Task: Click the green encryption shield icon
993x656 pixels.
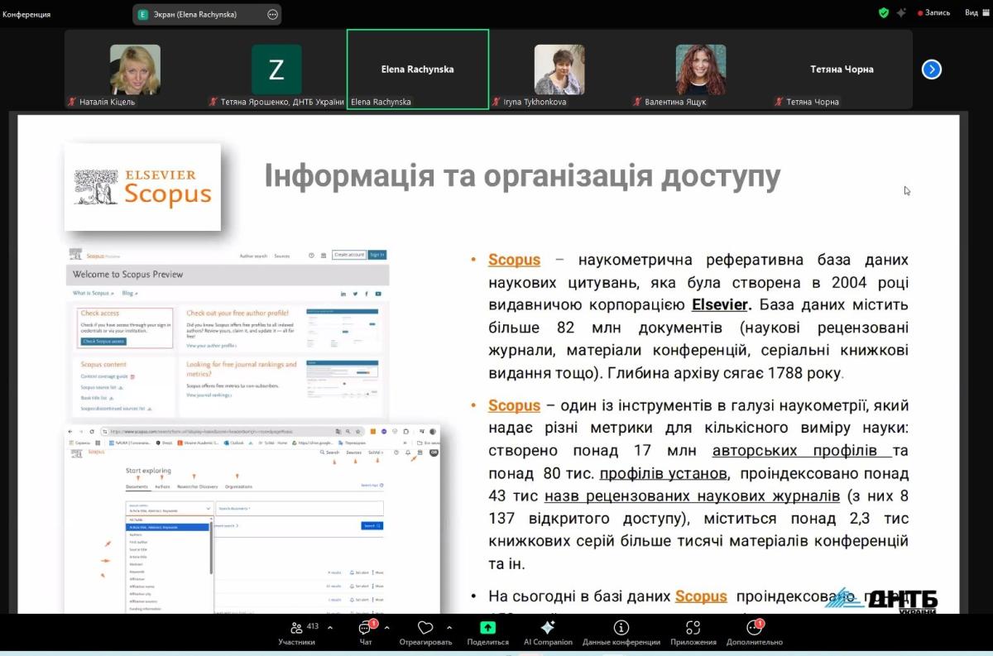Action: tap(884, 13)
